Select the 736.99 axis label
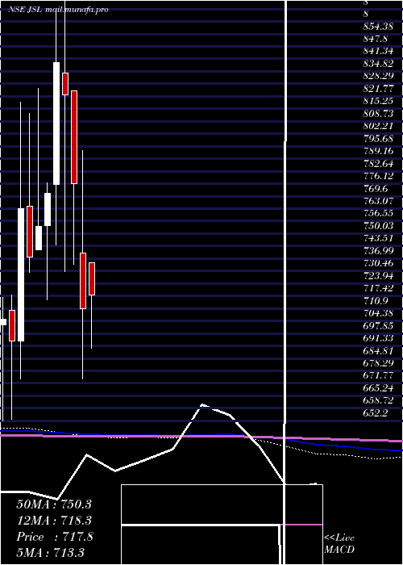403x565 pixels. pos(378,251)
